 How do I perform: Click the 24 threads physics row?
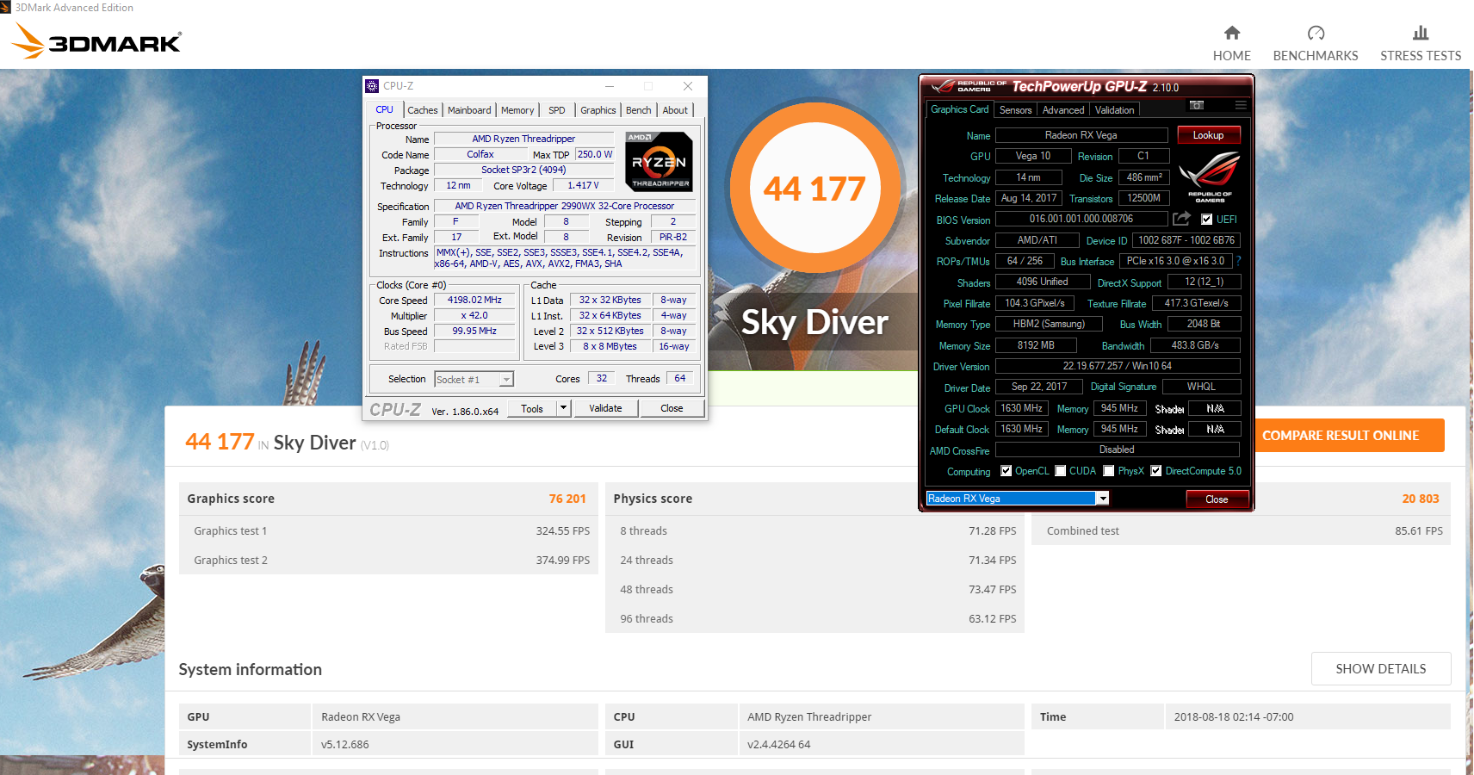pos(814,561)
